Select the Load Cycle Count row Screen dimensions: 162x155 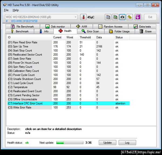coord(69,83)
